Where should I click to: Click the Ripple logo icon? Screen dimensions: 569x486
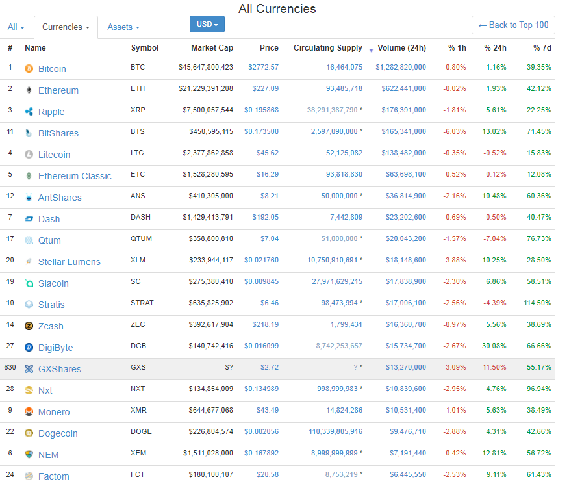coord(29,111)
